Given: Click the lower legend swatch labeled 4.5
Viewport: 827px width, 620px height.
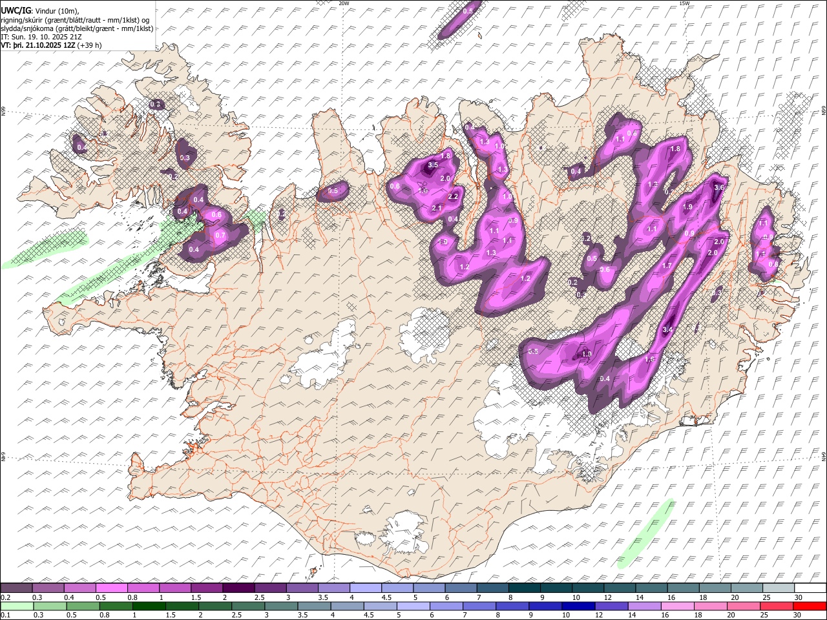Looking at the screenshot, I should pos(381,606).
